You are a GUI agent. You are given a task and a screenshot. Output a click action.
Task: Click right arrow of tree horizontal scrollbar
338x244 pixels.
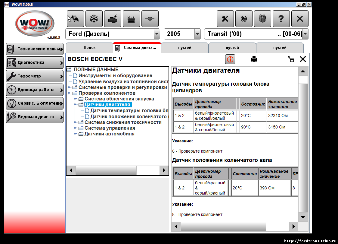coord(164,170)
